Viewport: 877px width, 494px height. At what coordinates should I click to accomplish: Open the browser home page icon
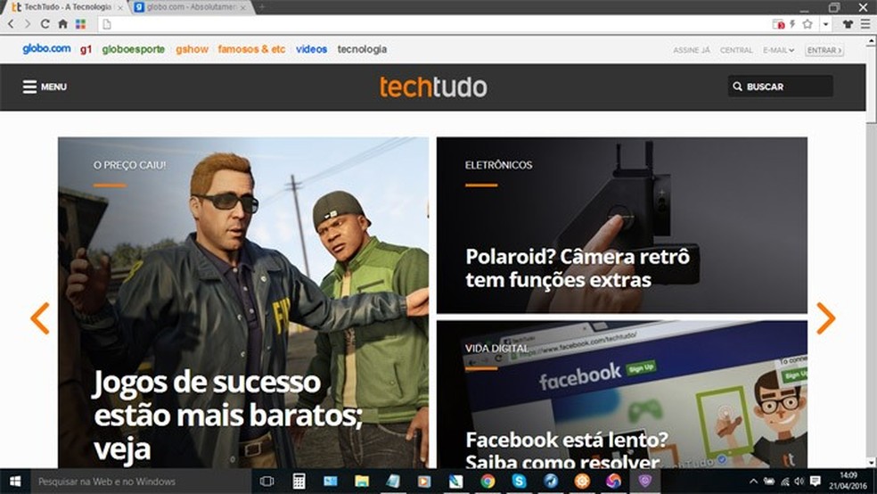click(x=62, y=24)
